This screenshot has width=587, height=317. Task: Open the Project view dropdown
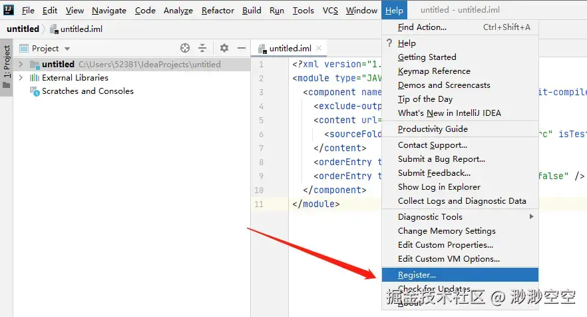coord(67,49)
